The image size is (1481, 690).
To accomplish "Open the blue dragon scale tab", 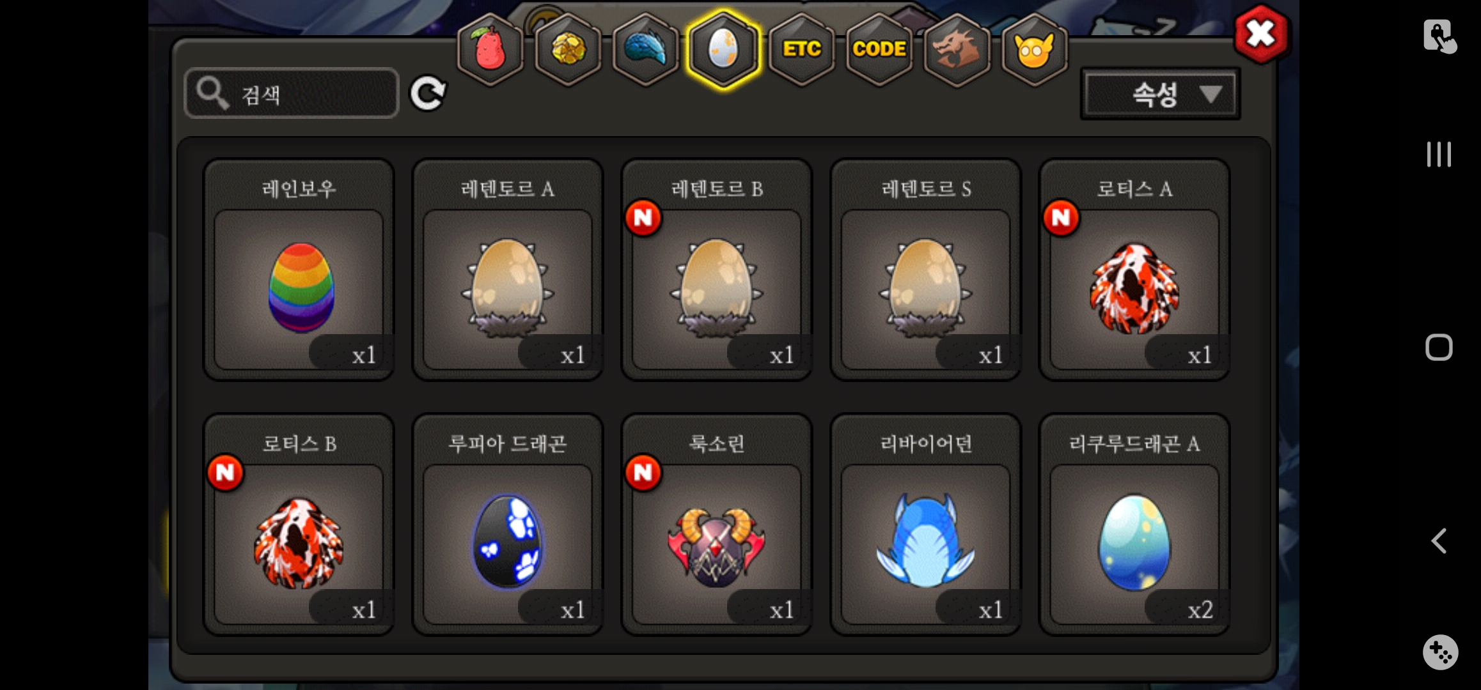I will [x=646, y=49].
